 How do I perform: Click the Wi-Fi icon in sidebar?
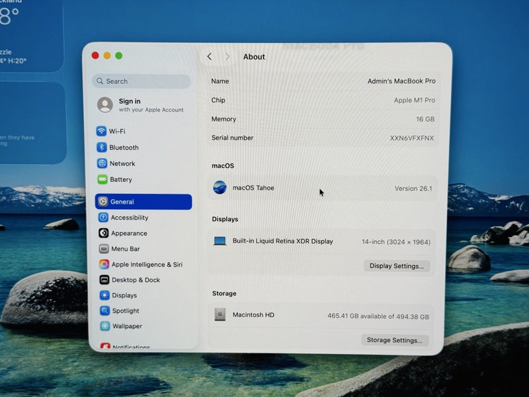(x=102, y=131)
